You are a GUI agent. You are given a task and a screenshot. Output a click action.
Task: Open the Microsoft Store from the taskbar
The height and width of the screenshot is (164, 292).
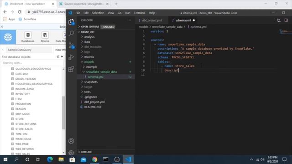pyautogui.click(x=72, y=159)
